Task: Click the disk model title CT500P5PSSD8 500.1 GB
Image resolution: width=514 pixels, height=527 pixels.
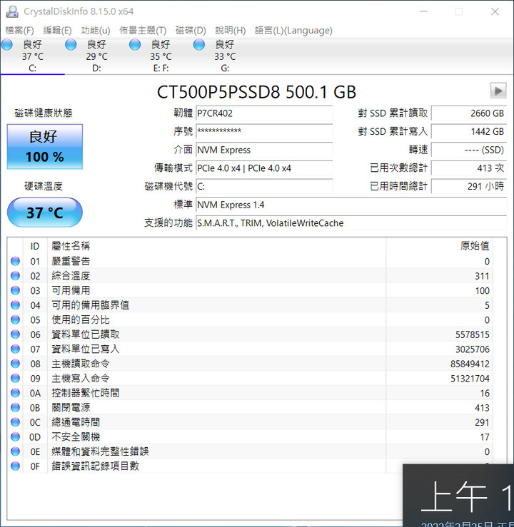Action: (x=256, y=91)
